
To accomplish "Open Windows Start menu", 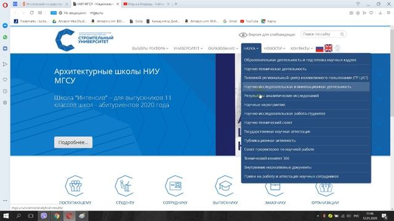I will 6,215.
